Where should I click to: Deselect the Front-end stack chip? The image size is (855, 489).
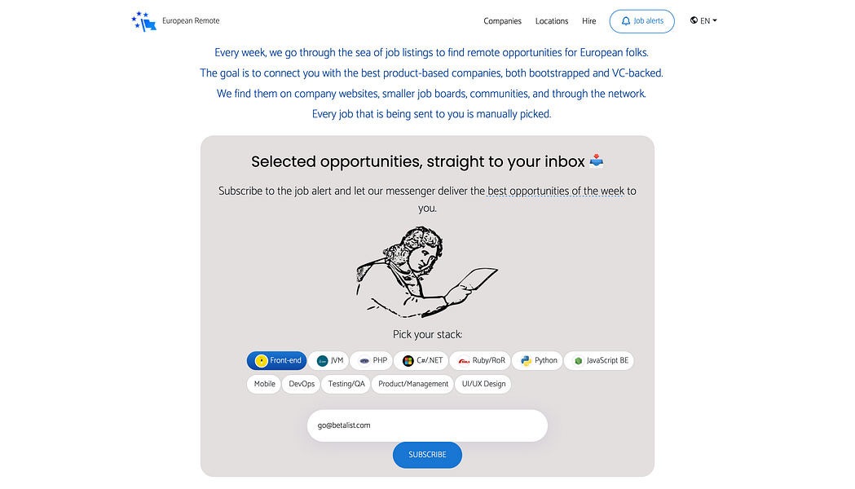[x=277, y=361]
